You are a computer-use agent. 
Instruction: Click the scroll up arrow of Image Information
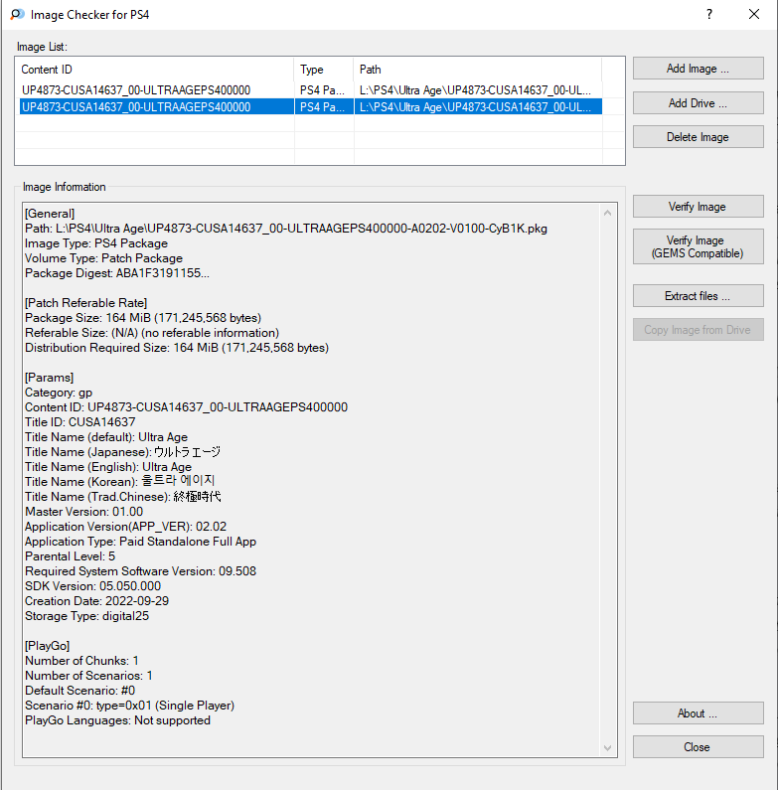click(608, 213)
